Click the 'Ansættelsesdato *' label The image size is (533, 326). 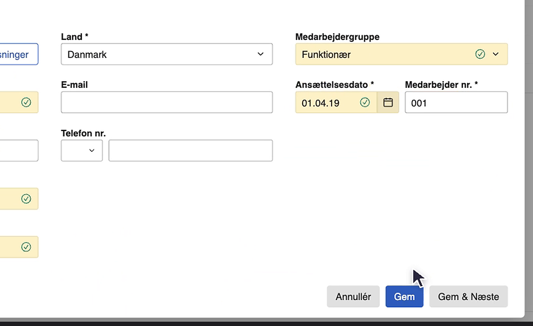334,85
